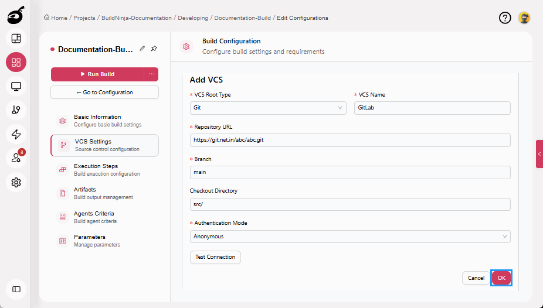Click the Basic Information gear icon
This screenshot has width=543, height=308.
(x=62, y=121)
